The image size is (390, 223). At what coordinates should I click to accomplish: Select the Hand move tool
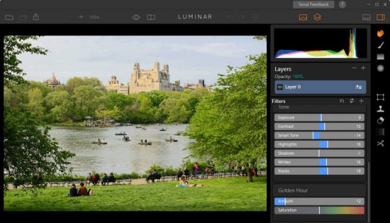[x=380, y=34]
